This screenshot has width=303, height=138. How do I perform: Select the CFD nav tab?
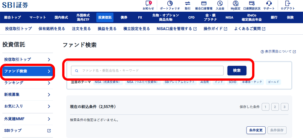(x=191, y=17)
